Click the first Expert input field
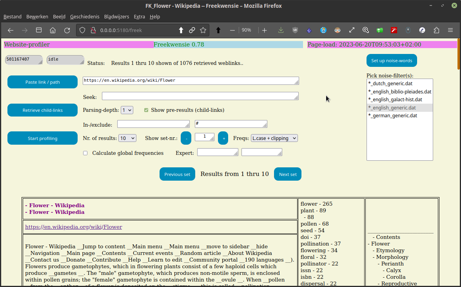 click(x=218, y=152)
